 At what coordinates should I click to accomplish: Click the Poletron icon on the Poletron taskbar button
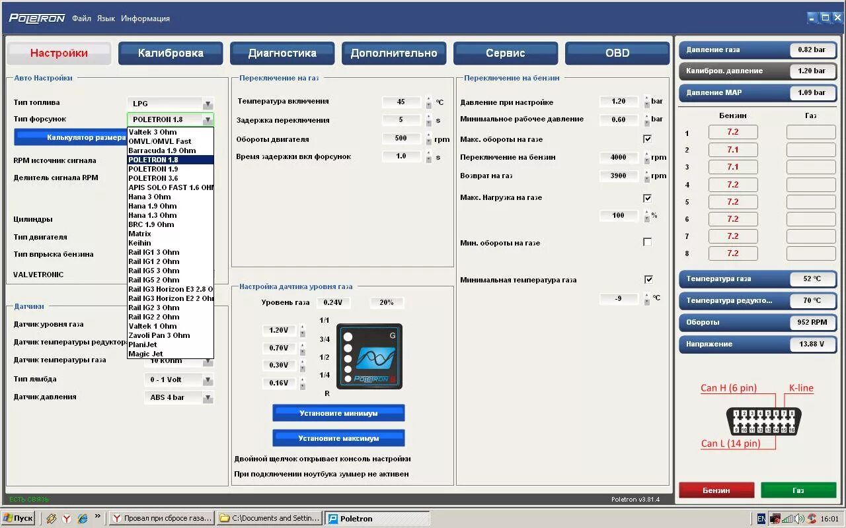(x=334, y=519)
